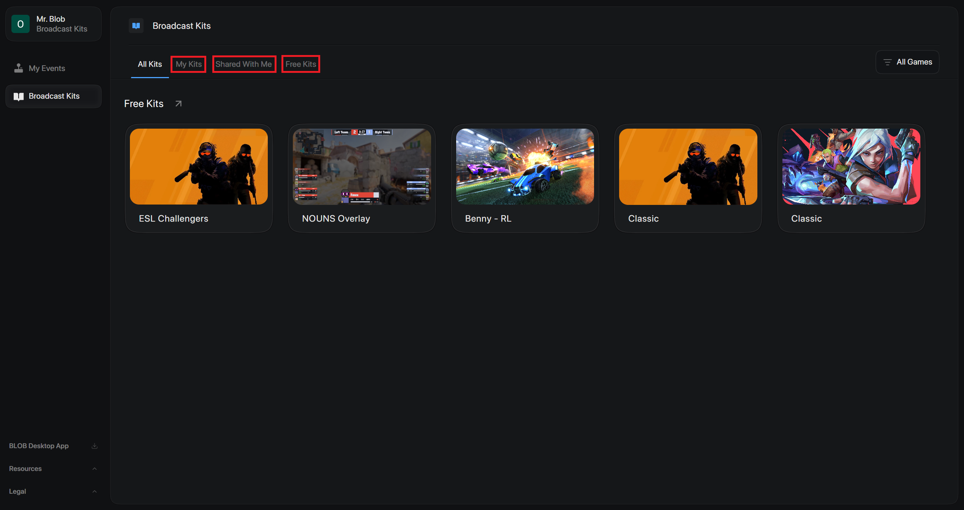
Task: Click the NOUNS Overlay kit title
Action: 336,219
